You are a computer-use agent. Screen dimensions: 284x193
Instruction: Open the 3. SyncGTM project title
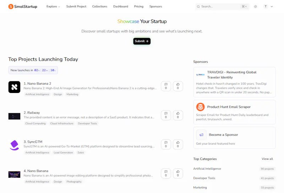tap(33, 142)
